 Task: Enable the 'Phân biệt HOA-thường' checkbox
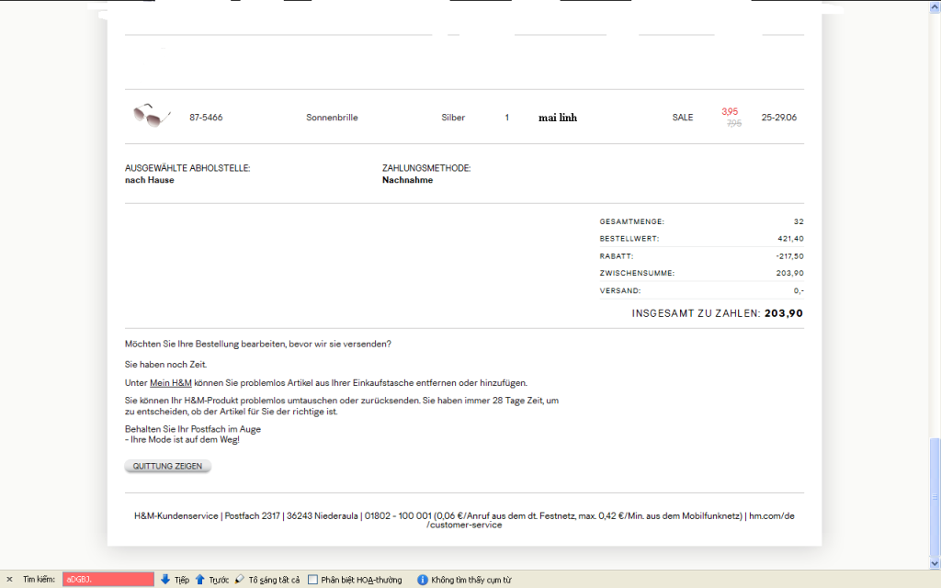click(x=313, y=580)
